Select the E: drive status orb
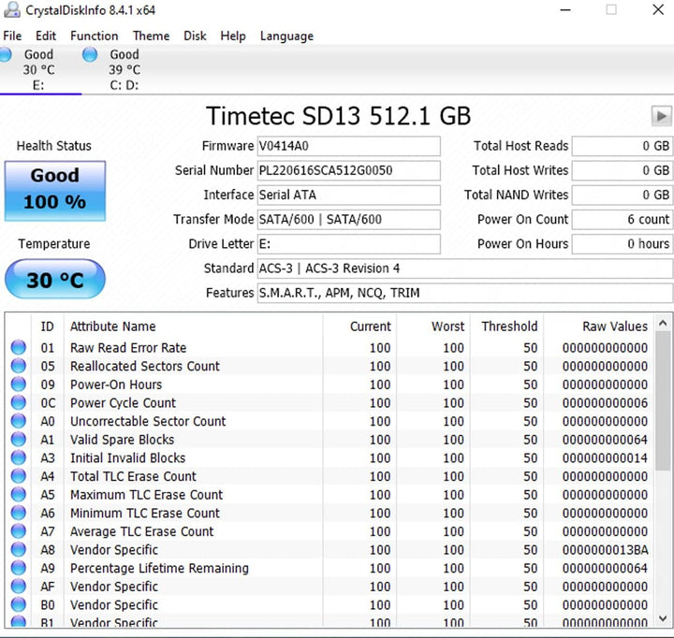Viewport: 674px width, 638px height. (5, 54)
